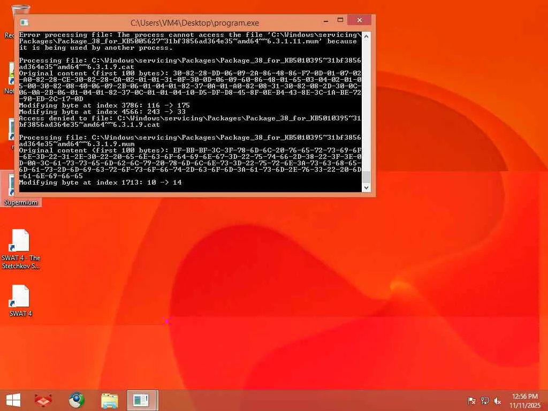The image size is (548, 411).
Task: Click Original content line starting EF-BB-BF-3C
Action: click(x=190, y=150)
